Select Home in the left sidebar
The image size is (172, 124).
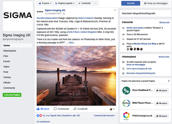click(17, 45)
